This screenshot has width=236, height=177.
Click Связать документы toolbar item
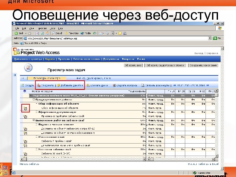(155, 85)
